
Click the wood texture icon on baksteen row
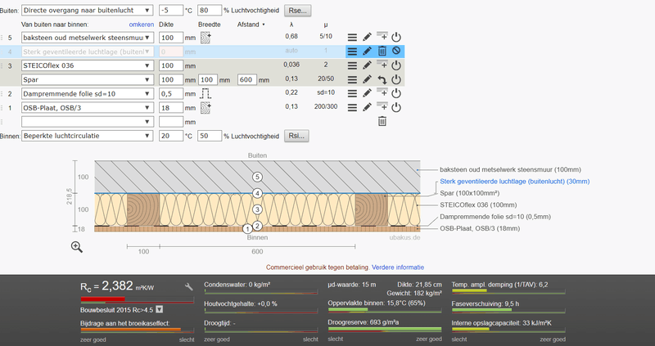(x=206, y=38)
